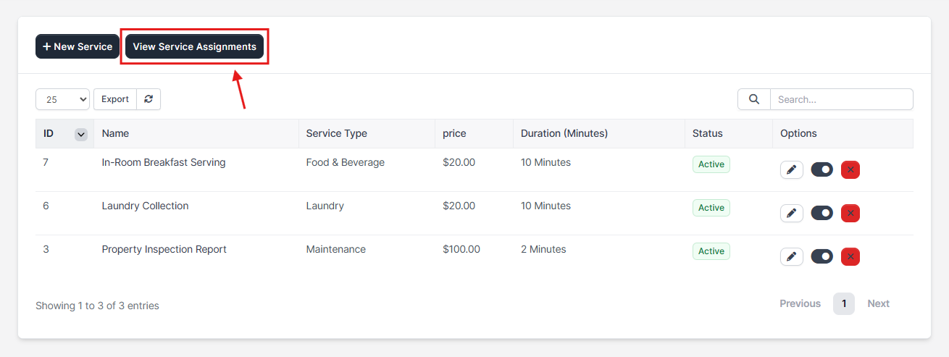Delete the Property Inspection Report service

coord(850,257)
